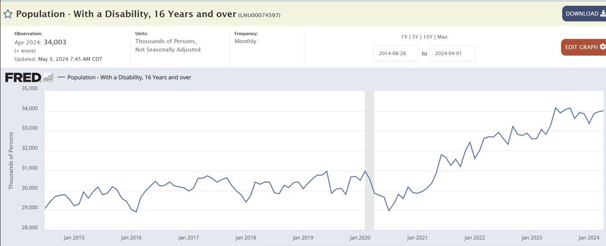Toggle the blue series legend line
This screenshot has width=606, height=246.
pyautogui.click(x=61, y=77)
